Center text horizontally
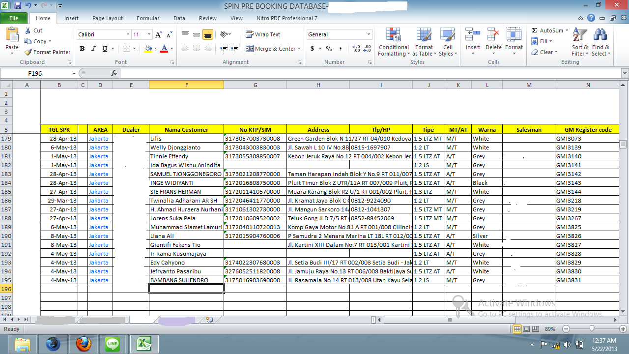The image size is (629, 354). [x=197, y=49]
